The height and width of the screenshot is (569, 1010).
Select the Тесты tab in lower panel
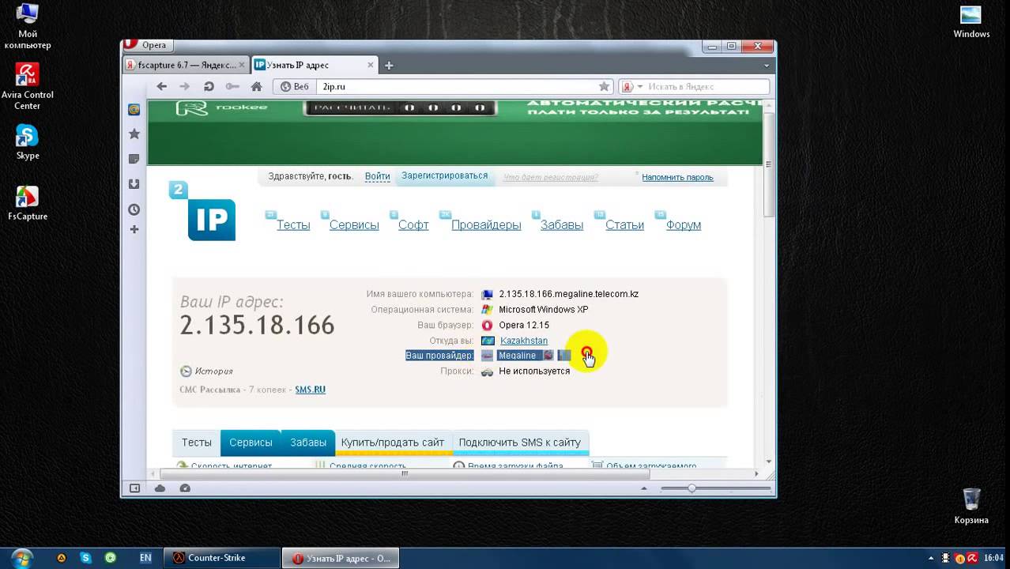click(197, 443)
